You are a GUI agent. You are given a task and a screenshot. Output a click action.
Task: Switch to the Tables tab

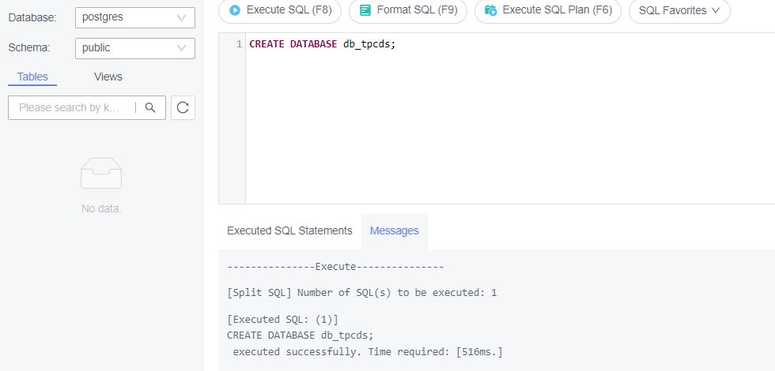[x=32, y=77]
